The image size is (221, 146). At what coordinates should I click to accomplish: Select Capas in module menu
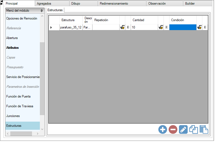click(x=11, y=57)
